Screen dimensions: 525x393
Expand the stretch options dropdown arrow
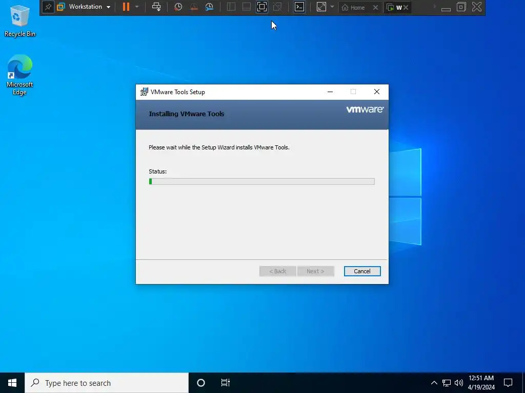pos(332,7)
